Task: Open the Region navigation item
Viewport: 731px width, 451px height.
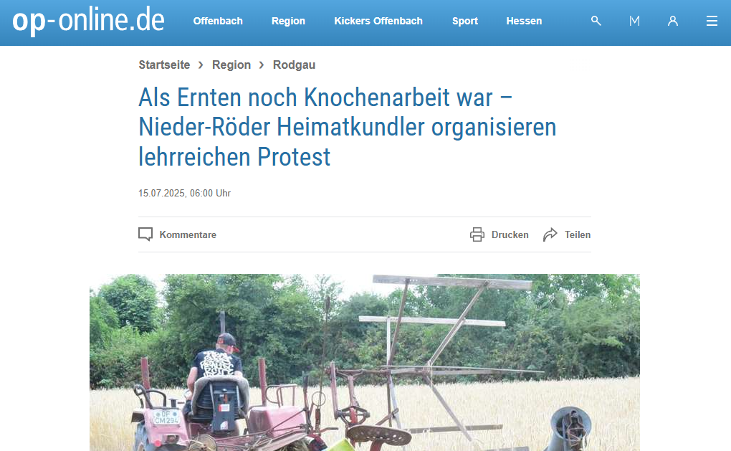Action: 288,21
